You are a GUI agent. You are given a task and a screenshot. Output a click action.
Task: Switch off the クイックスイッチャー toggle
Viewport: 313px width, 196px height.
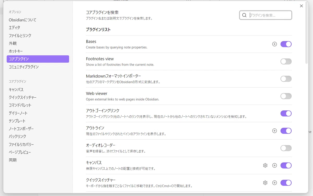(286, 183)
